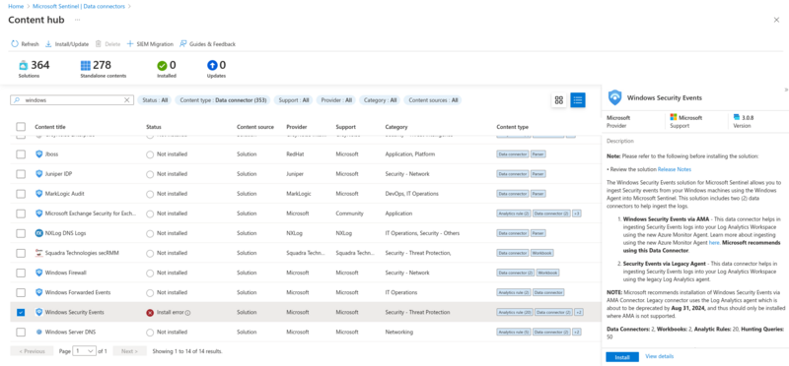Open SIEM Migration from the toolbar

tap(150, 44)
